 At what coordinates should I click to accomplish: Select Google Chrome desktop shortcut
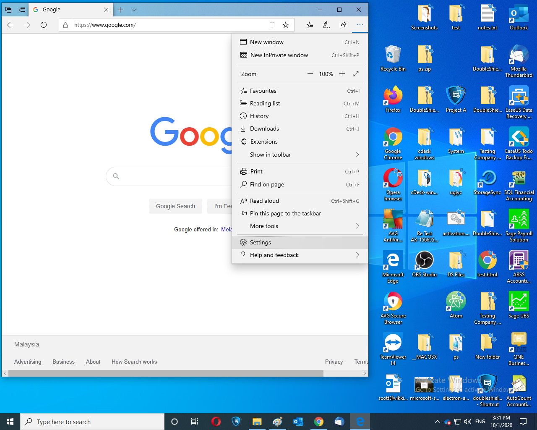pos(393,144)
